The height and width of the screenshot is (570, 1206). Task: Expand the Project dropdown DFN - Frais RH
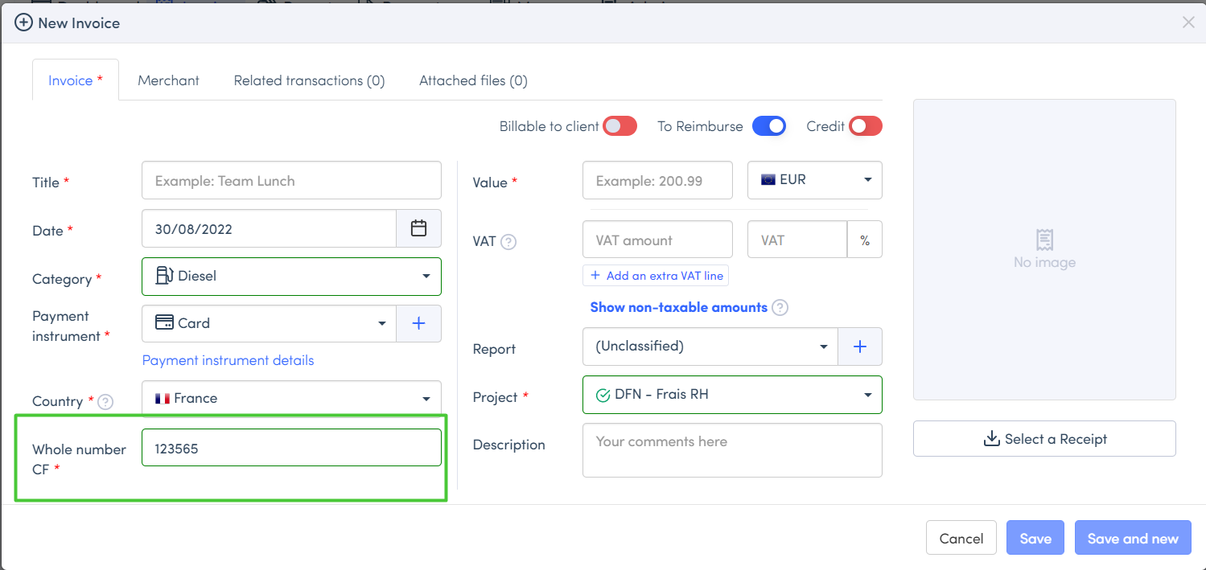(x=731, y=395)
